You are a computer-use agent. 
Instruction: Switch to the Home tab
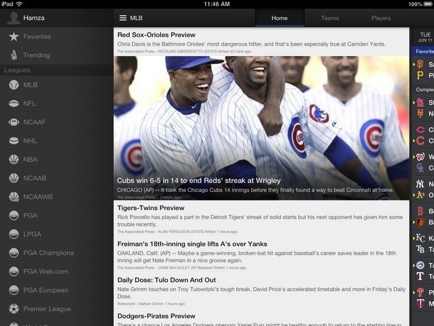[x=280, y=18]
